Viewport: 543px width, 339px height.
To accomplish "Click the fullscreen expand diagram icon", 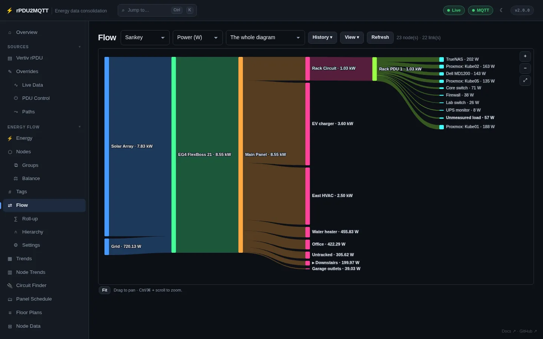I will tap(525, 80).
